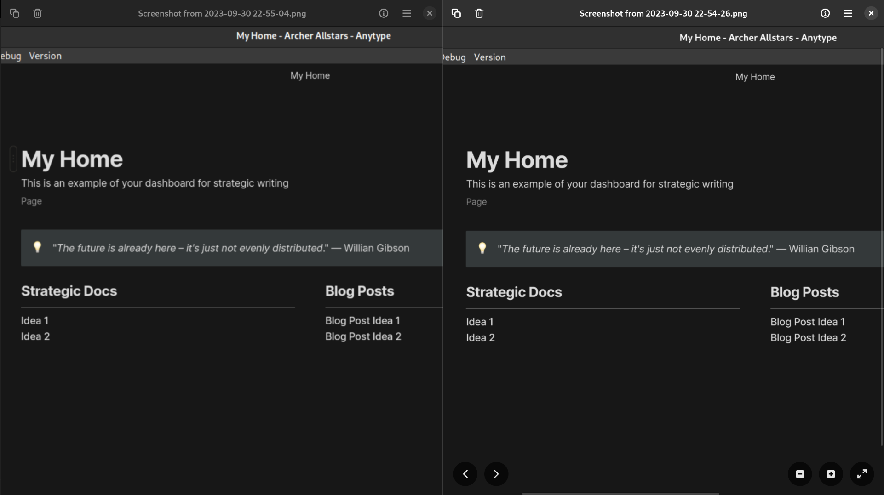Click the horizontal scrollbar below the image

coord(621,493)
